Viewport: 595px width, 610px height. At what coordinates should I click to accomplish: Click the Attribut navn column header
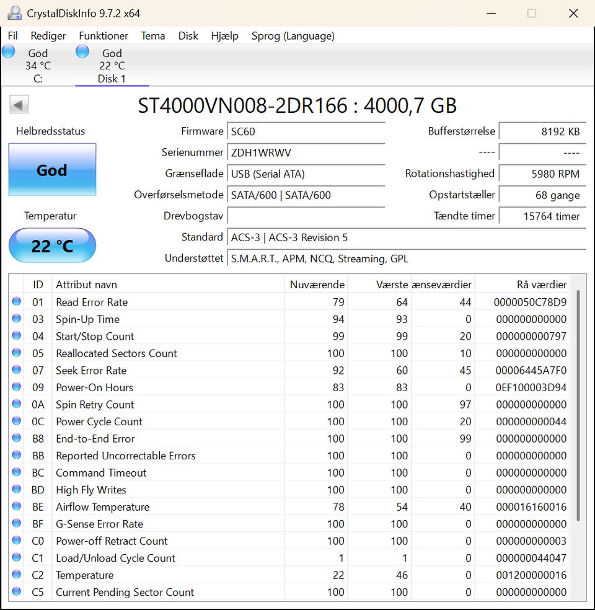[167, 285]
